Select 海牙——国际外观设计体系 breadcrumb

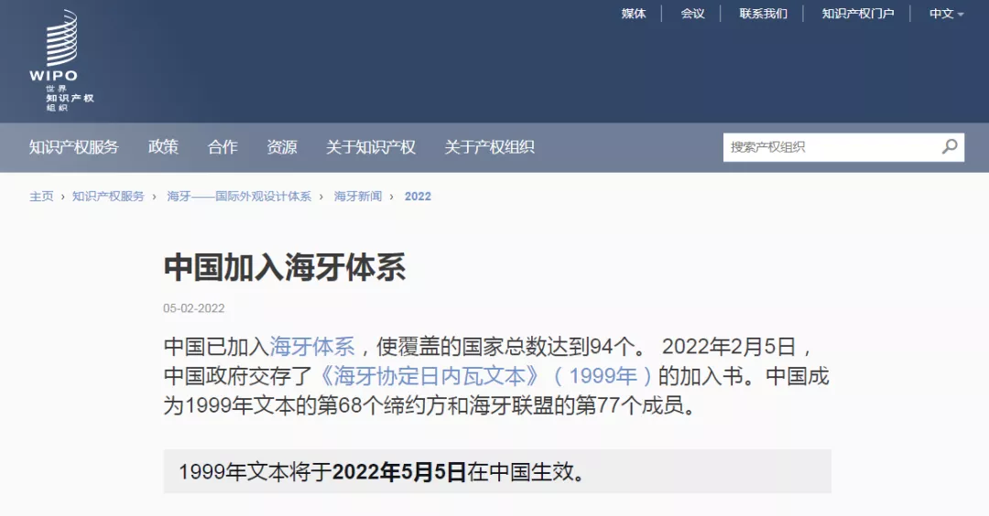click(239, 197)
